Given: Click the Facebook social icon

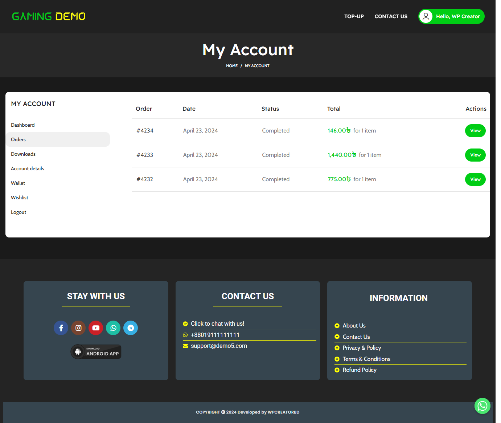Looking at the screenshot, I should coord(61,328).
